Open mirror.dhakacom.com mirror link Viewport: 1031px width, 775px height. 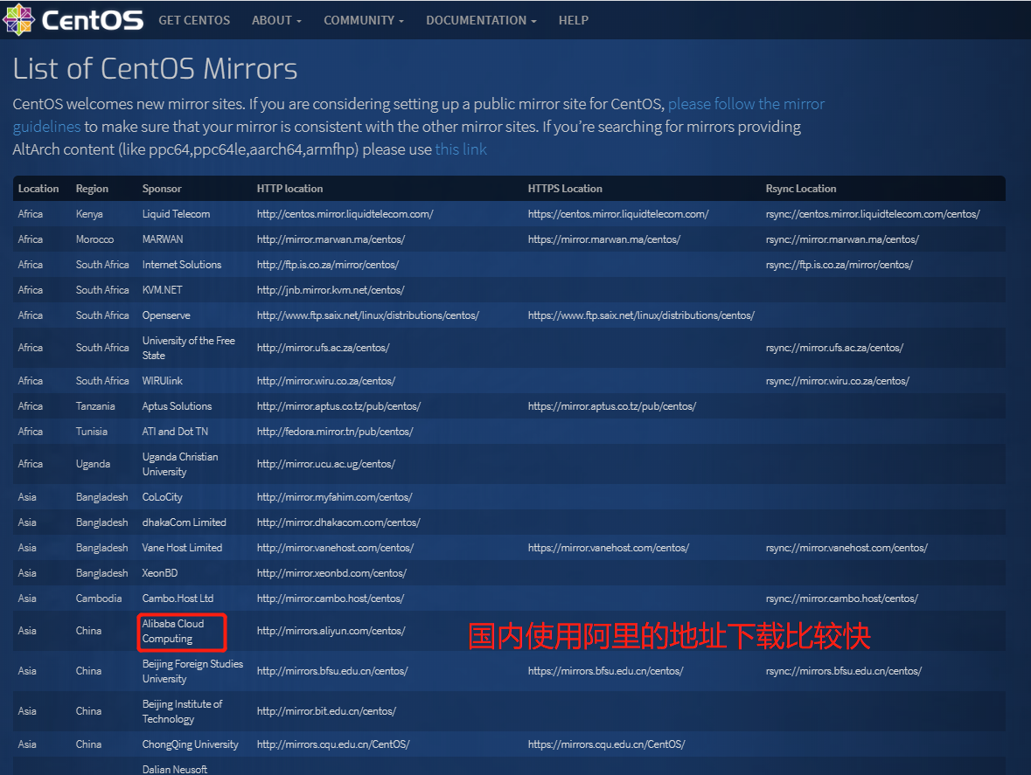click(338, 522)
